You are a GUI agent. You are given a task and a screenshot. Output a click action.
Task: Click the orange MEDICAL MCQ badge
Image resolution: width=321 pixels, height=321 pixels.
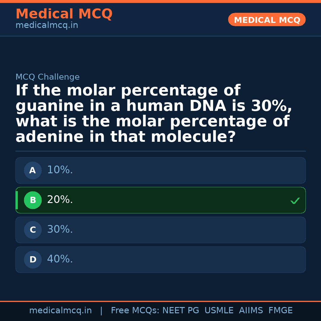click(x=267, y=20)
